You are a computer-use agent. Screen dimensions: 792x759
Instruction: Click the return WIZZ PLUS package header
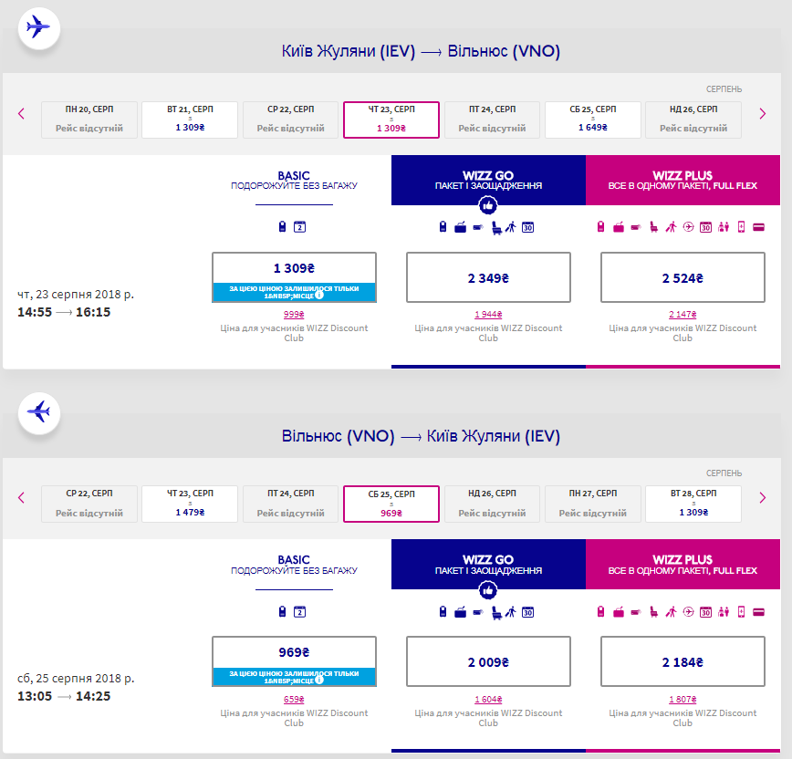(x=683, y=565)
